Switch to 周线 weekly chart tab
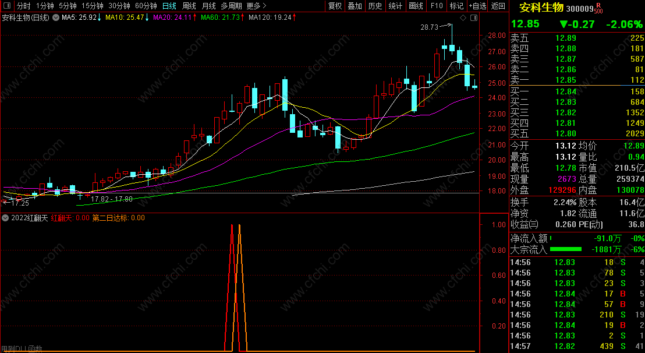 (189, 6)
